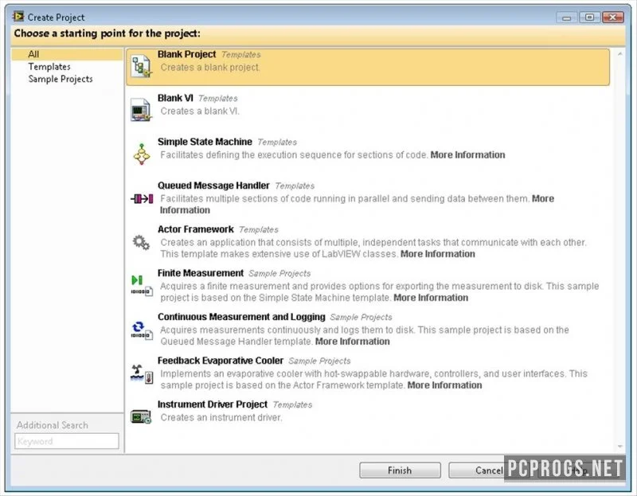The height and width of the screenshot is (496, 637).
Task: Select the Feedback Evaporative Cooler title
Action: [x=221, y=361]
